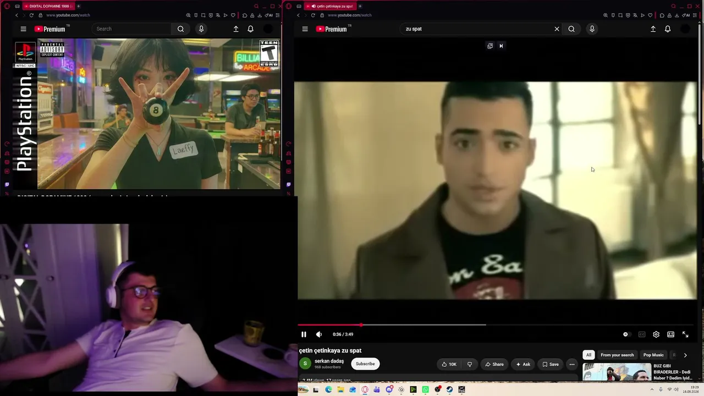Open the video player settings gear
This screenshot has height=396, width=704.
click(656, 334)
